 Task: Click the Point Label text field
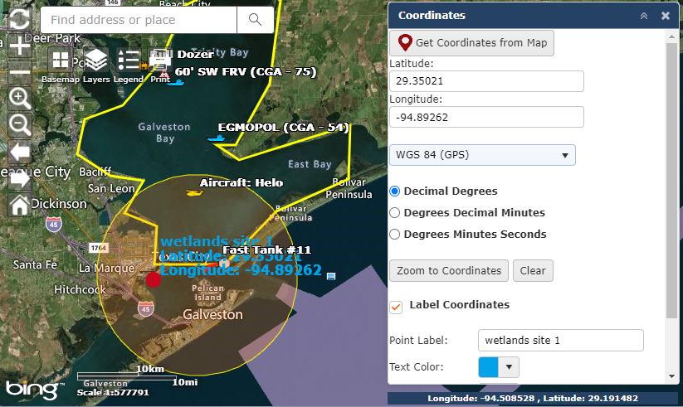(561, 341)
